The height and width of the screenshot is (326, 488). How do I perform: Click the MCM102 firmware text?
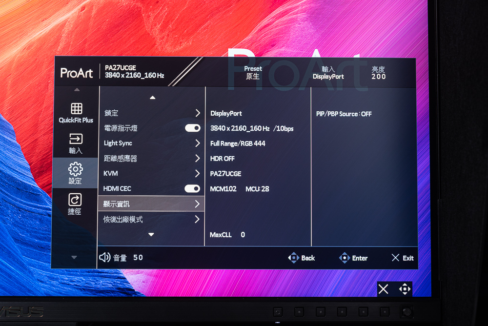(x=223, y=189)
